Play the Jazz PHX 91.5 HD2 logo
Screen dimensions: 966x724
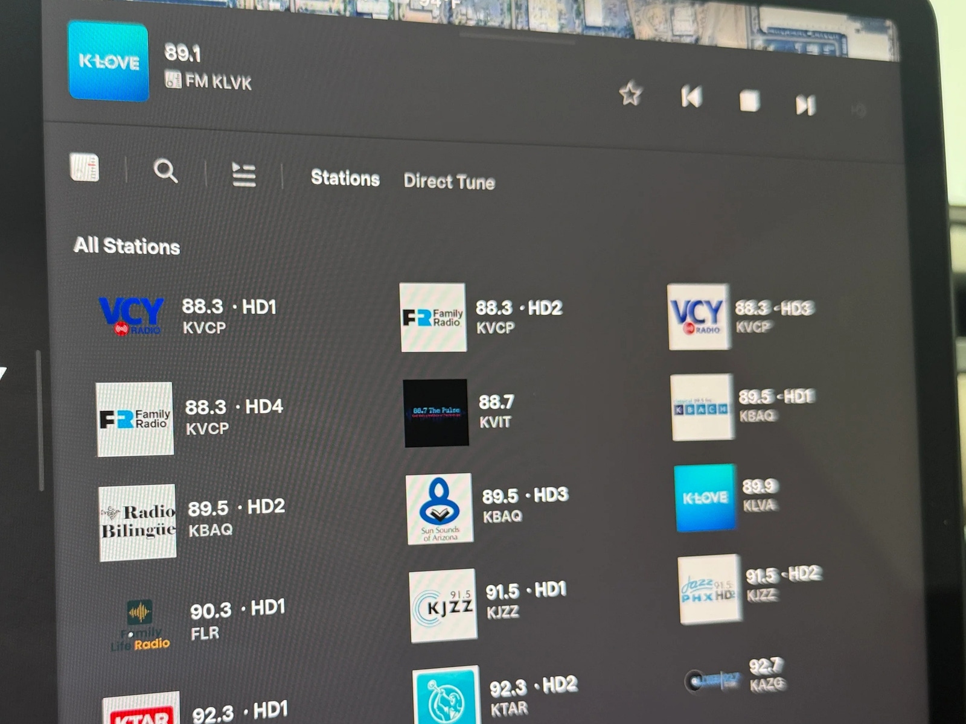[x=709, y=589]
